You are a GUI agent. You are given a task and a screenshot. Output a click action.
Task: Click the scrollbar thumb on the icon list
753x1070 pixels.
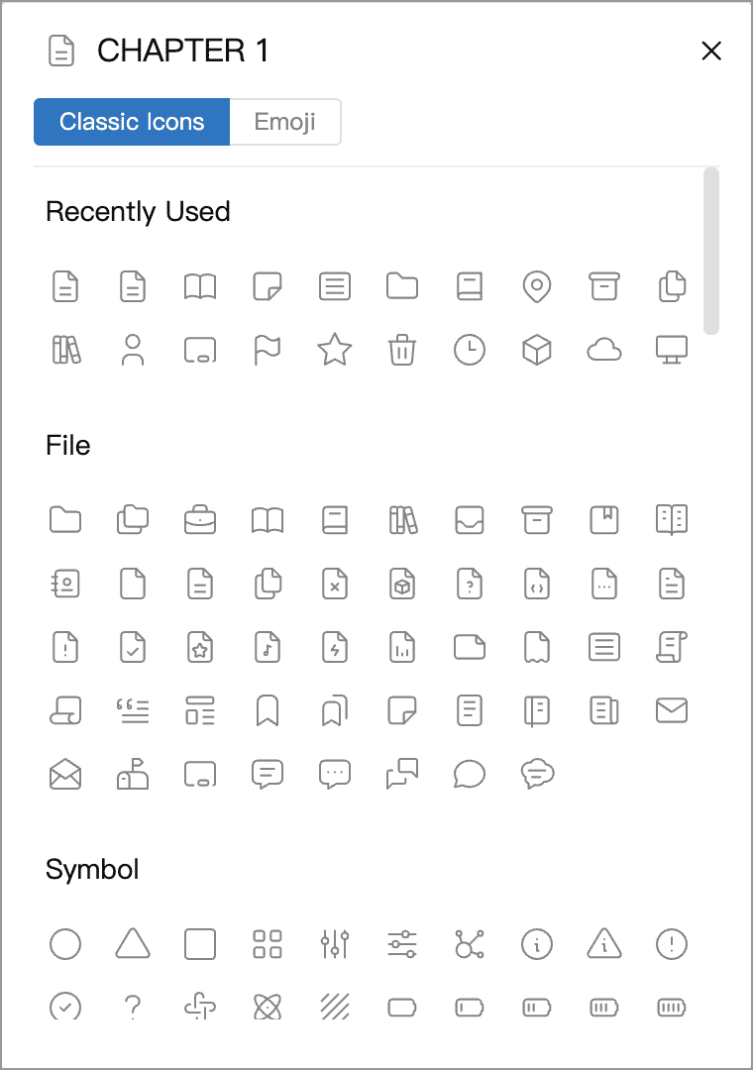pyautogui.click(x=710, y=251)
